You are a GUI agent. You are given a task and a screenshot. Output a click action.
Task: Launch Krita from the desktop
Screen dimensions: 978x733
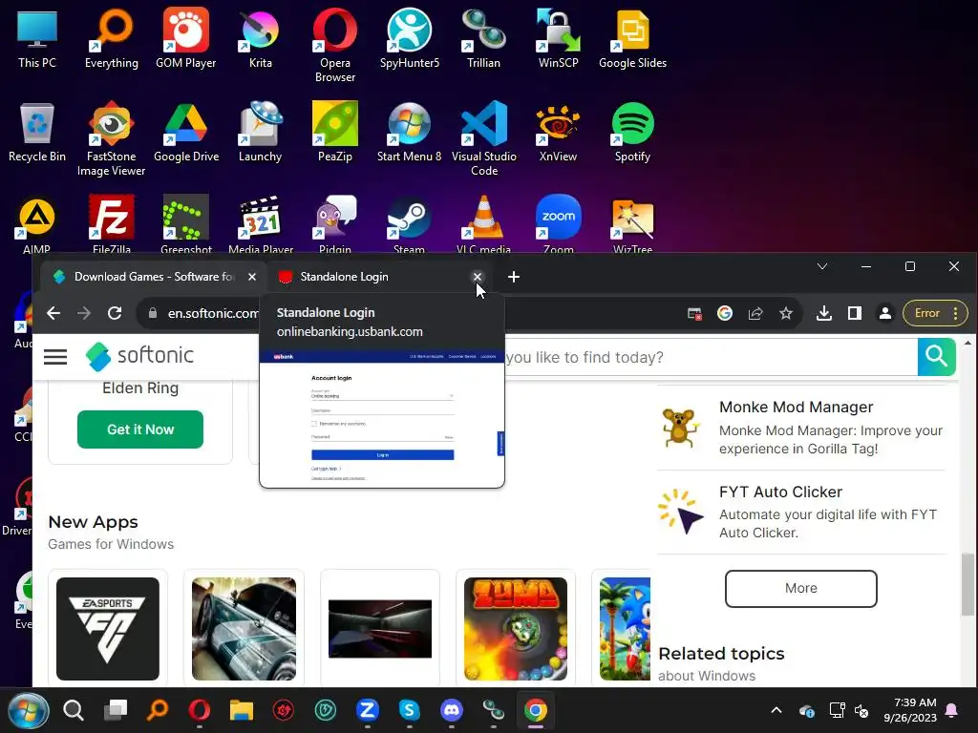click(260, 38)
